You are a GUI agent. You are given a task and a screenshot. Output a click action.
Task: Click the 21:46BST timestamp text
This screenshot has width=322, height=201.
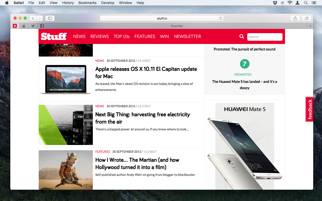pyautogui.click(x=144, y=61)
